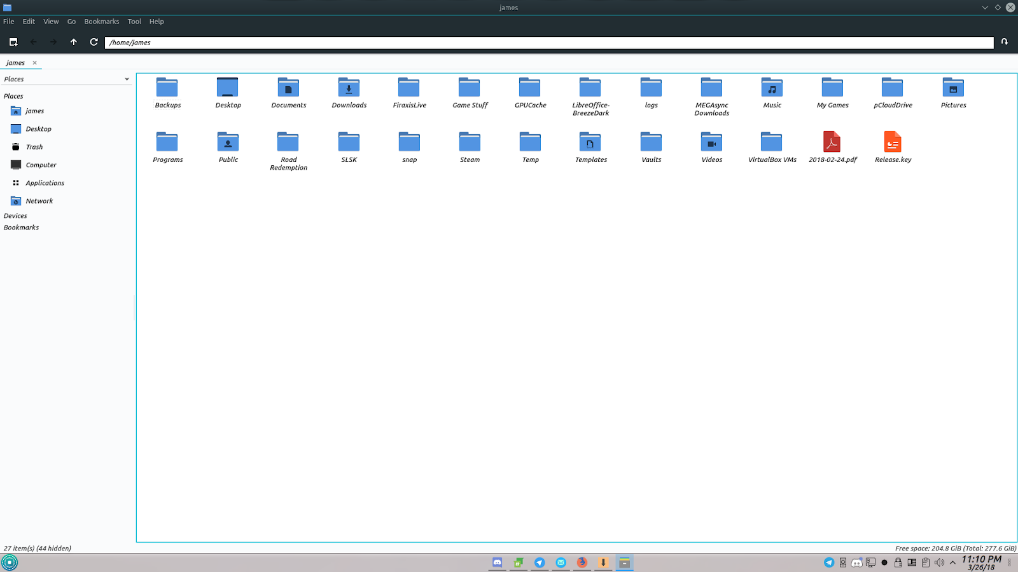Go back using the back arrow
Screen dimensions: 1018x572
pyautogui.click(x=33, y=42)
